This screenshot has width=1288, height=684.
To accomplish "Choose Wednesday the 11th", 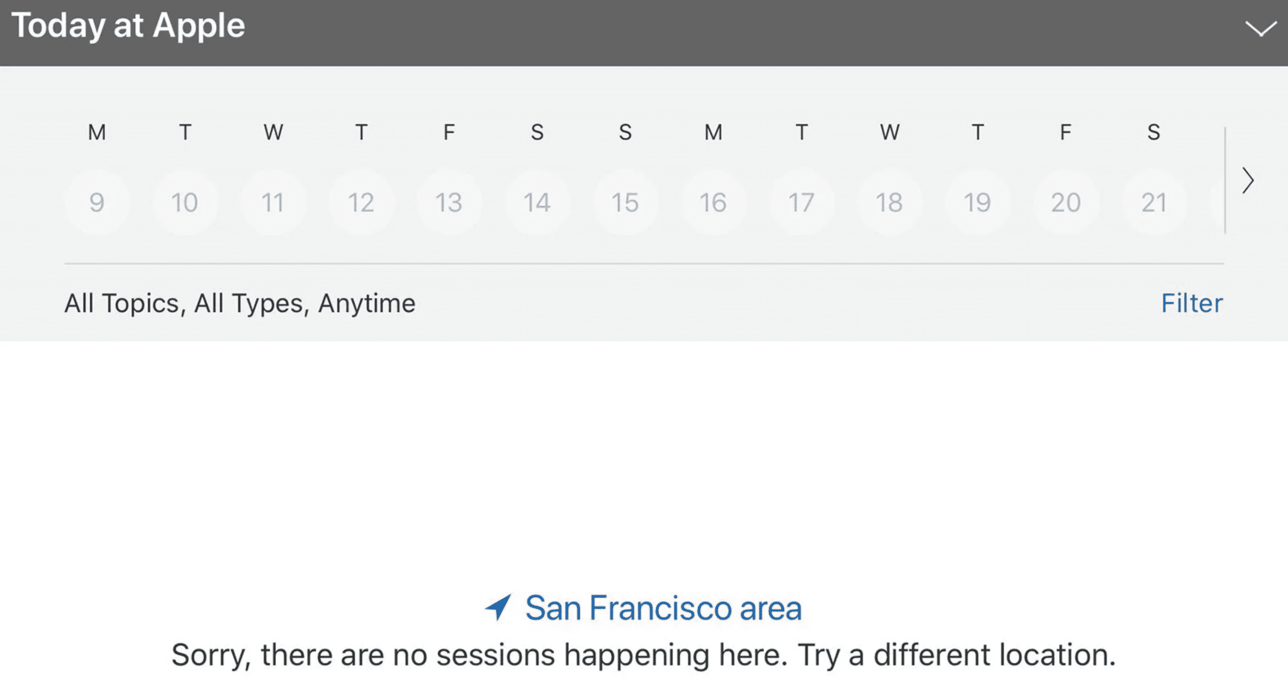I will point(273,203).
